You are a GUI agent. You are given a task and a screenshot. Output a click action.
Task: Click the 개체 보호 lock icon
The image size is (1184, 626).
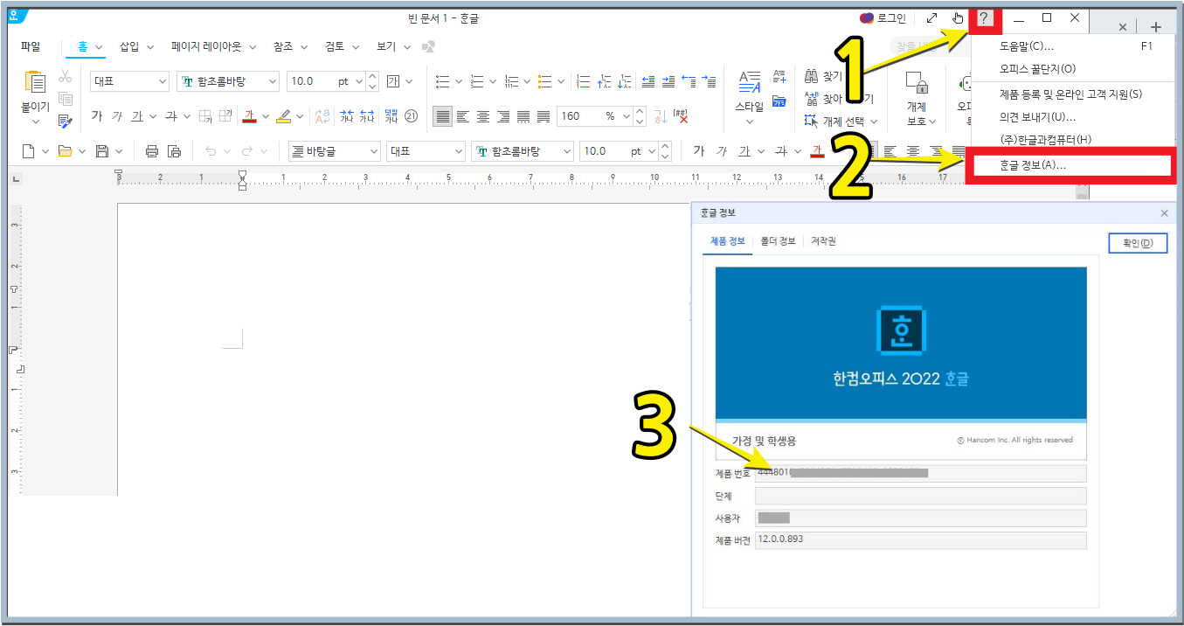tap(917, 84)
